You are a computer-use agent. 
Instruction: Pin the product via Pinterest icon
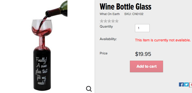[x=191, y=84]
